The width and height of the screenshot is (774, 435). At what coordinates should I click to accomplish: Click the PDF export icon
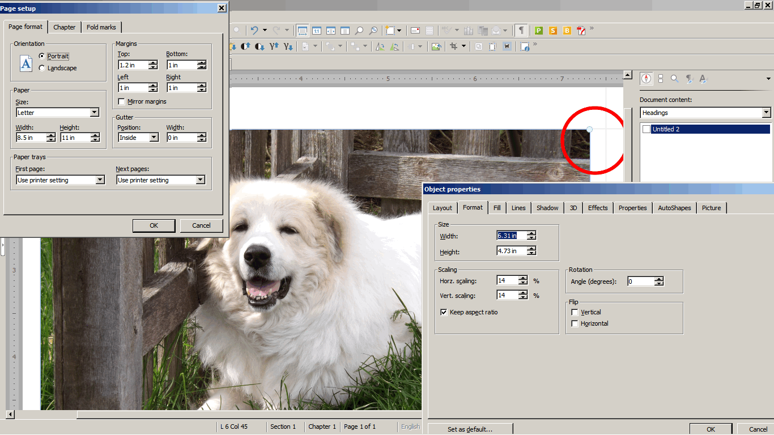click(x=581, y=31)
